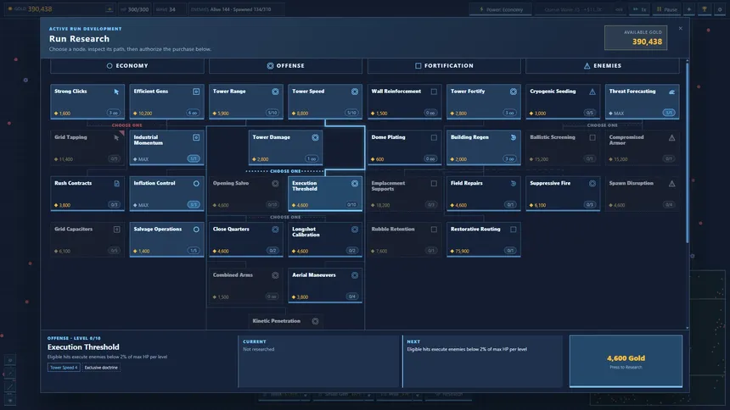
Task: Click the icon on Tower Fortify card
Action: (x=513, y=92)
